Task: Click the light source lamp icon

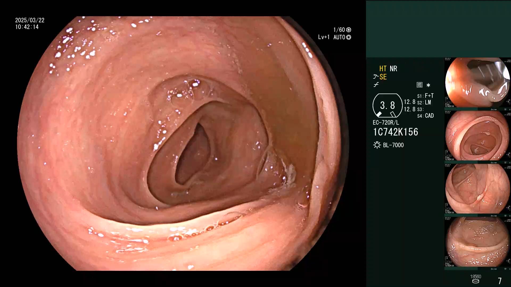Action: (x=377, y=145)
